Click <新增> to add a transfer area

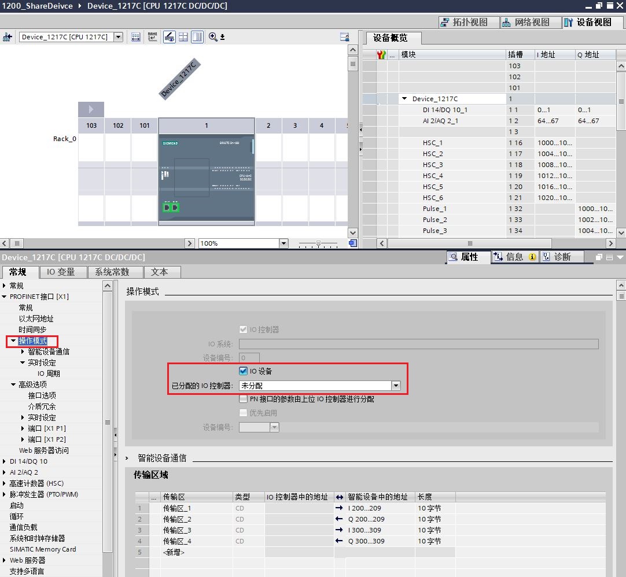pyautogui.click(x=174, y=552)
